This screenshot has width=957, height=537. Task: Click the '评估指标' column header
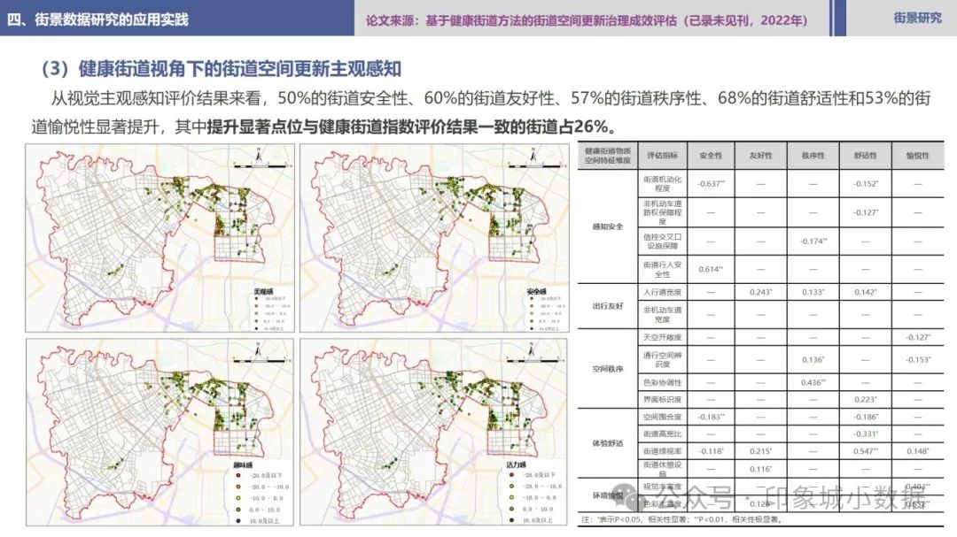662,156
